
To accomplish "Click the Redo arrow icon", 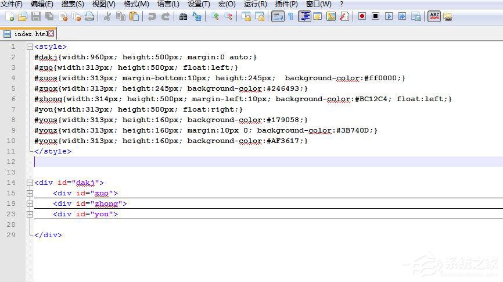I will coord(165,16).
